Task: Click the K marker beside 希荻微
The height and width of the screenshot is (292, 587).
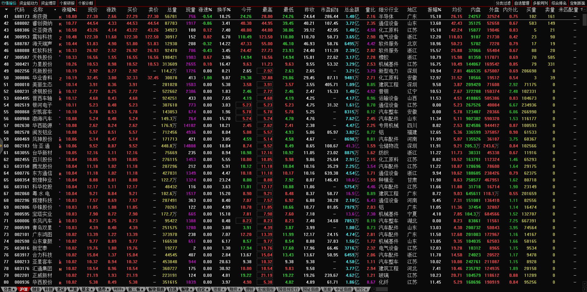Action: [x=60, y=17]
